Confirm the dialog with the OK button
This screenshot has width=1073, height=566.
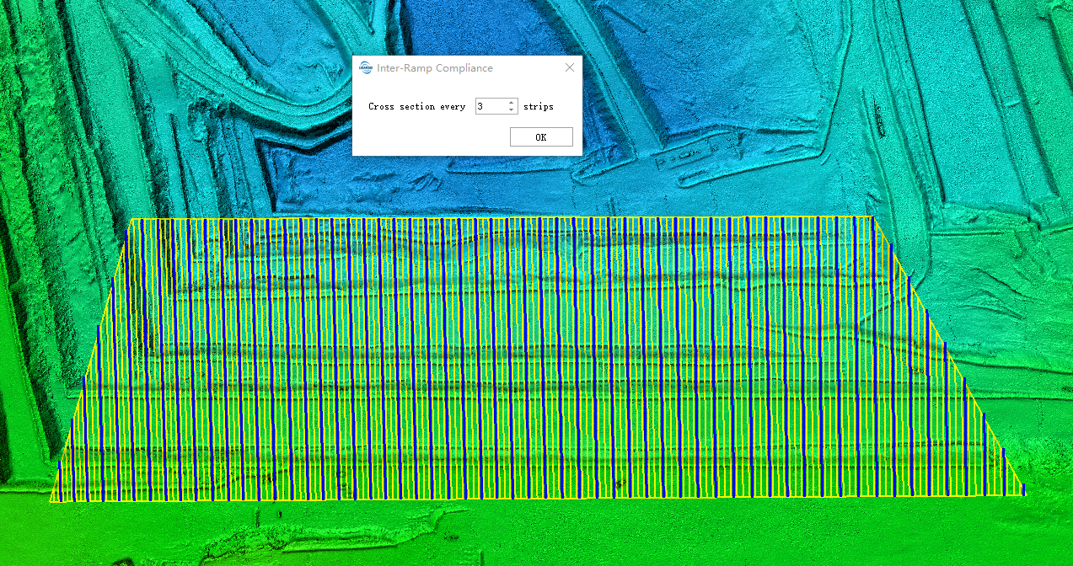(x=541, y=137)
